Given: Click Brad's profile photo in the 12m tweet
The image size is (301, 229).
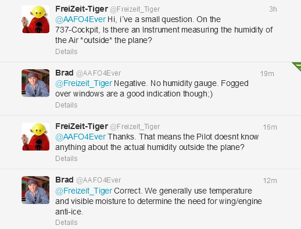Looking at the screenshot, I should click(x=35, y=190).
